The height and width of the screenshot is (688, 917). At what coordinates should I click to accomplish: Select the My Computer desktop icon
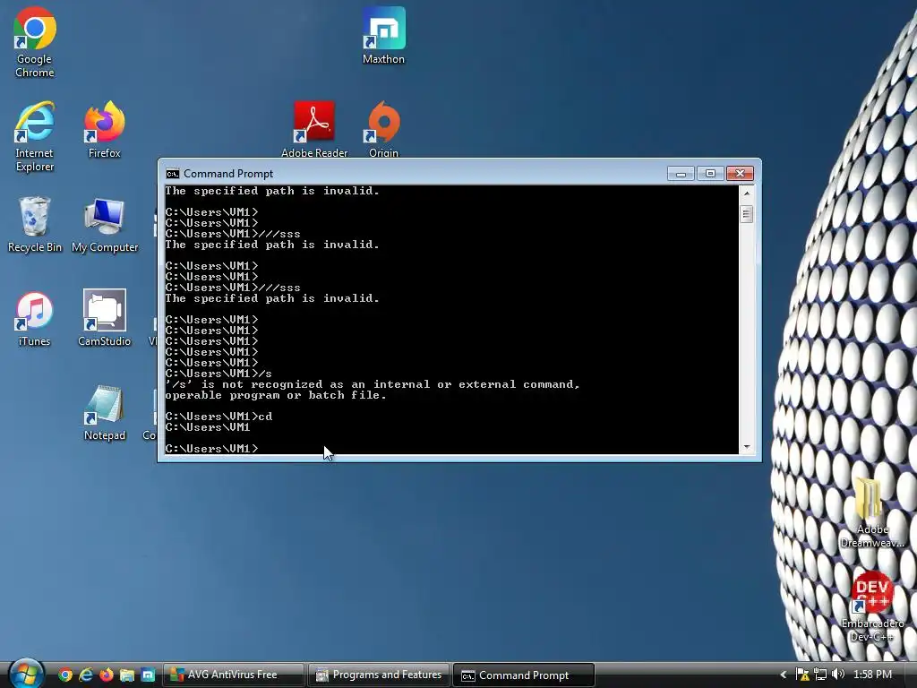click(105, 225)
